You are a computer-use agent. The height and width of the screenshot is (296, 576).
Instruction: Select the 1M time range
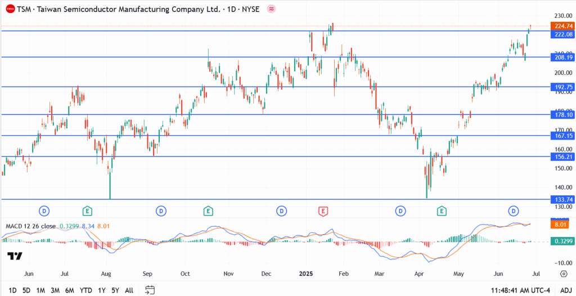point(40,290)
